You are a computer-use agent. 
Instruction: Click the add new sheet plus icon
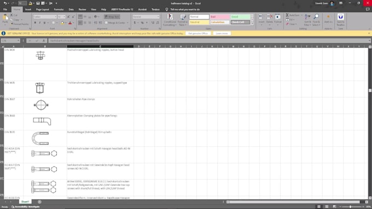point(39,202)
